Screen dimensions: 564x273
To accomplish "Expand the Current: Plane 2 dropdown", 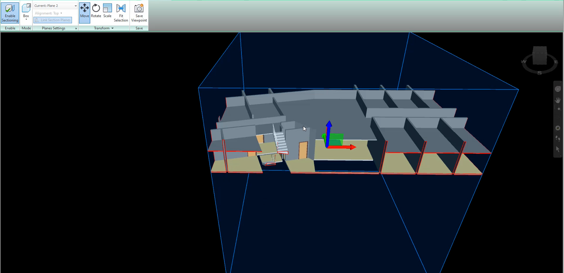I will point(75,6).
